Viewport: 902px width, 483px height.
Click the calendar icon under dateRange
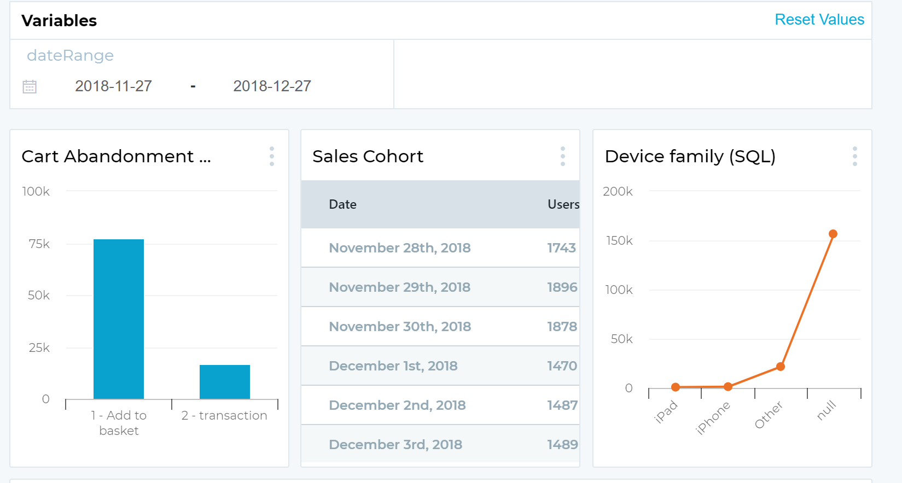point(30,86)
